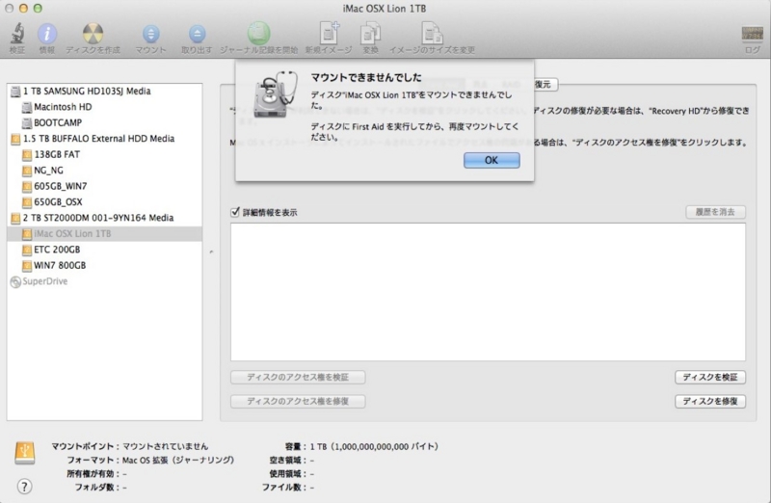
Task: Click the NG_NG orange volume icon
Action: 27,171
